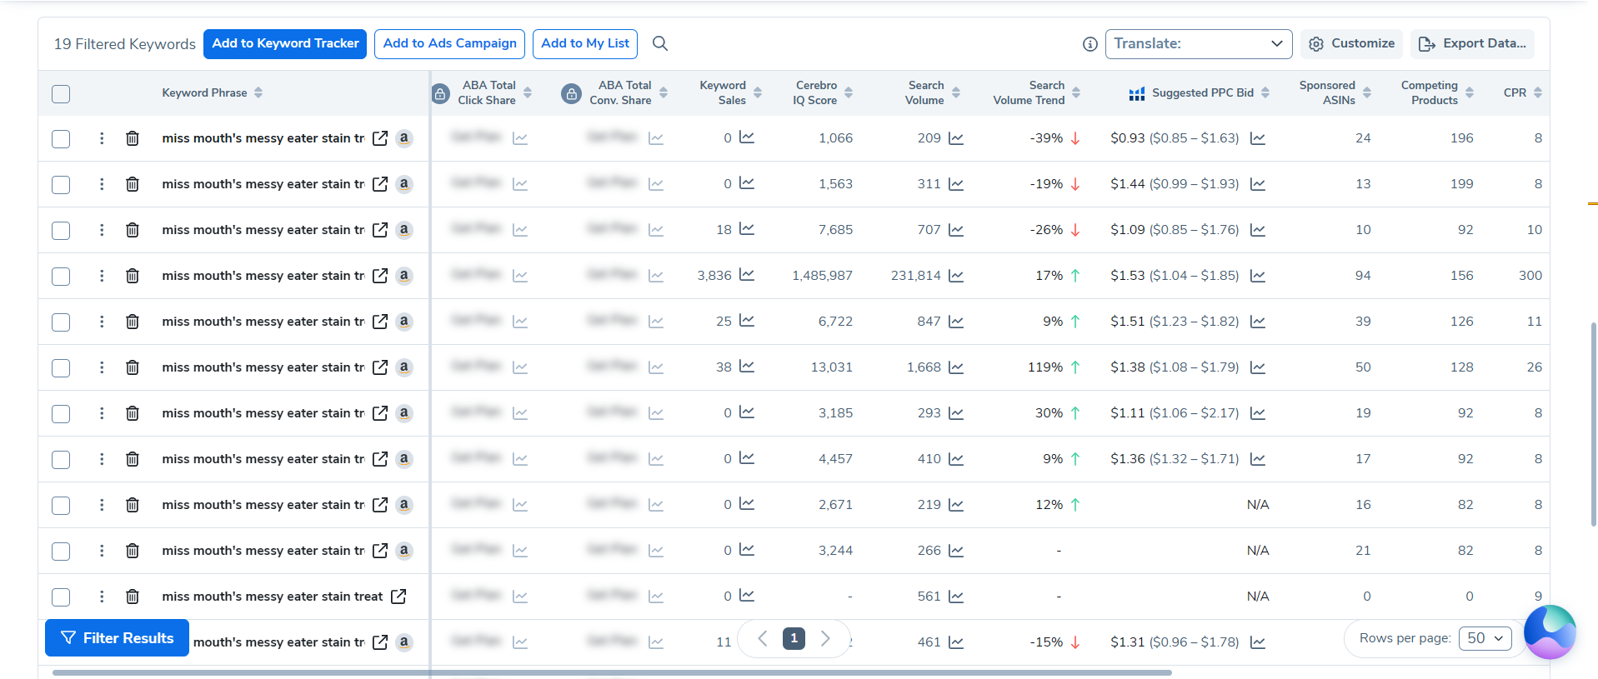
Task: Open PPC bid history chart for $0.93 bid
Action: 1258,138
